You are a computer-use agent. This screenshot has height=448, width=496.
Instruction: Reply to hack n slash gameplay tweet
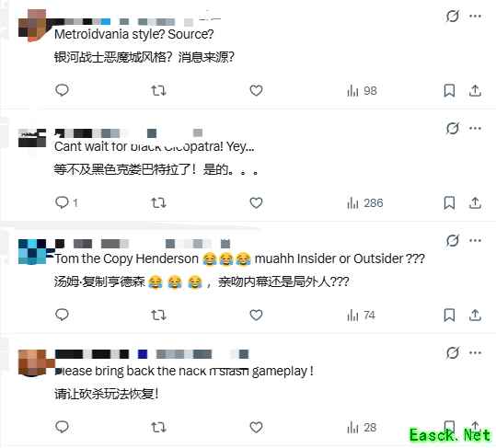[62, 427]
